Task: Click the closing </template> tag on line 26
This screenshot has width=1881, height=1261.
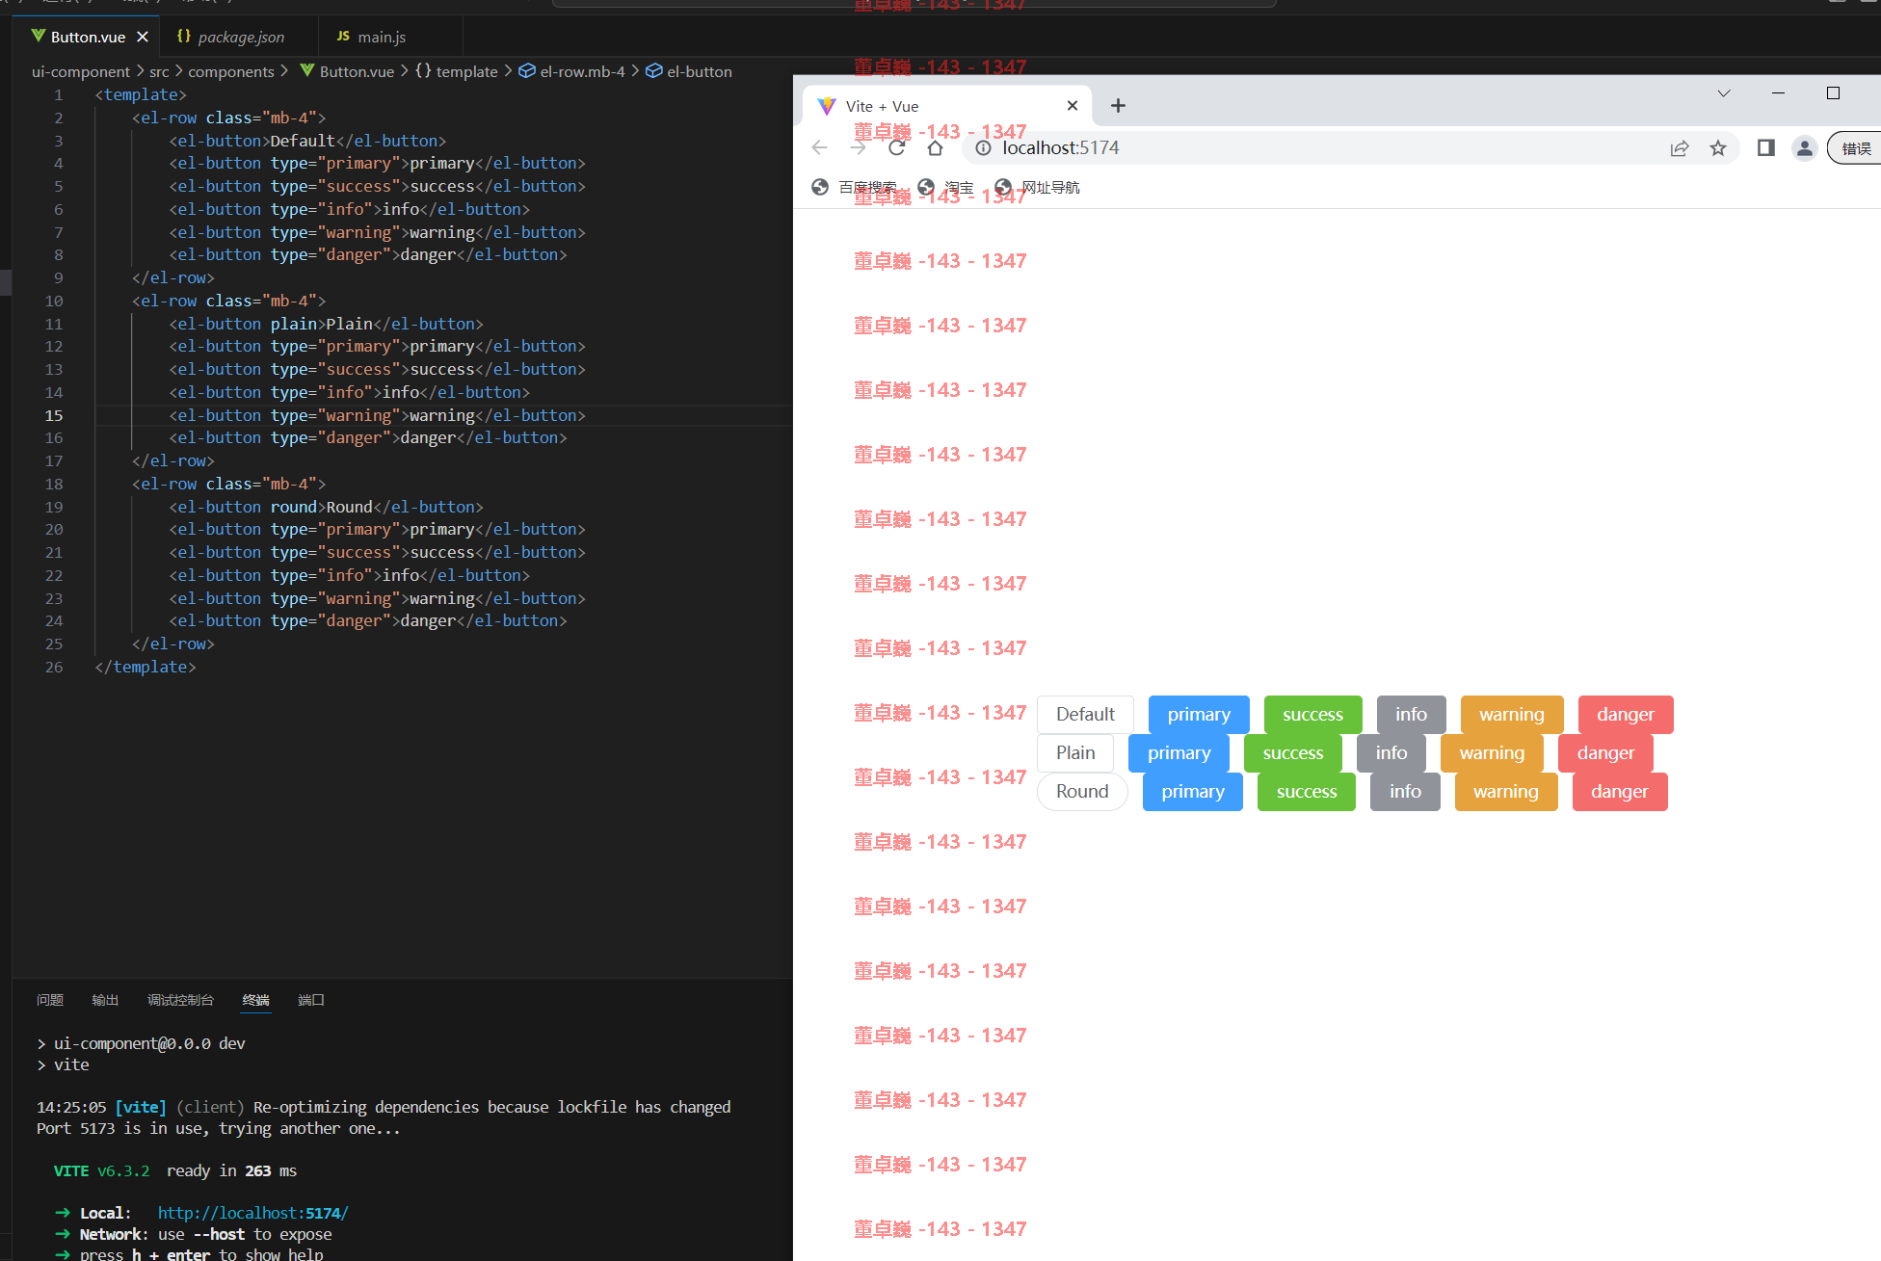Action: point(146,667)
